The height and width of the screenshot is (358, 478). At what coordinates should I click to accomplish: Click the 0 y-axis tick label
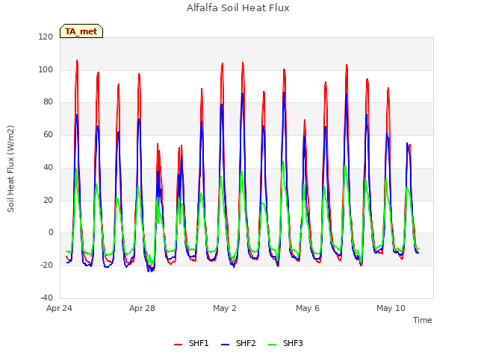(x=51, y=232)
